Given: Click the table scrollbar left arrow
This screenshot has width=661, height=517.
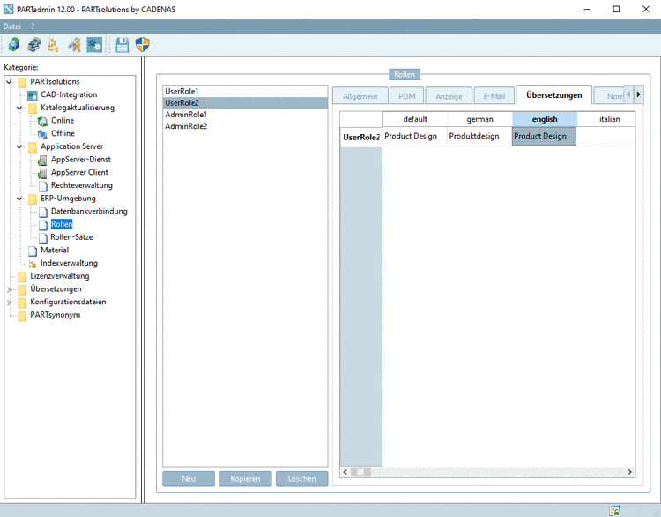Looking at the screenshot, I should coord(345,472).
